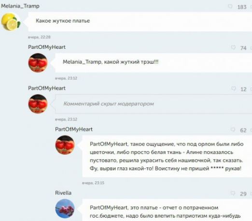
Task: Click heart avatar beside moderator-hidden comment
Action: coord(38,104)
